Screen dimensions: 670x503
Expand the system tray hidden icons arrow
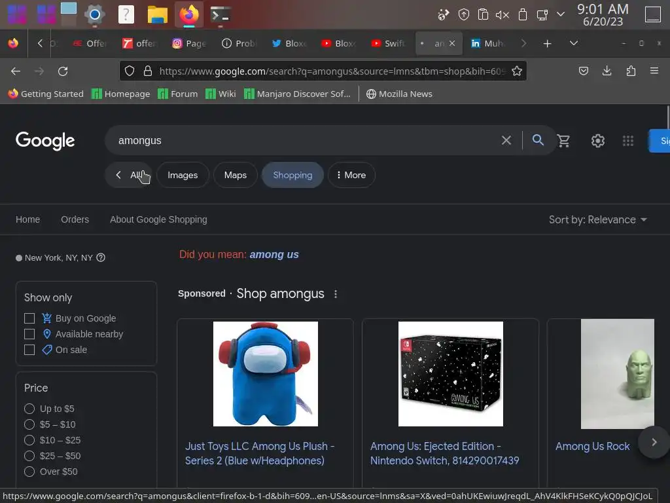click(561, 14)
